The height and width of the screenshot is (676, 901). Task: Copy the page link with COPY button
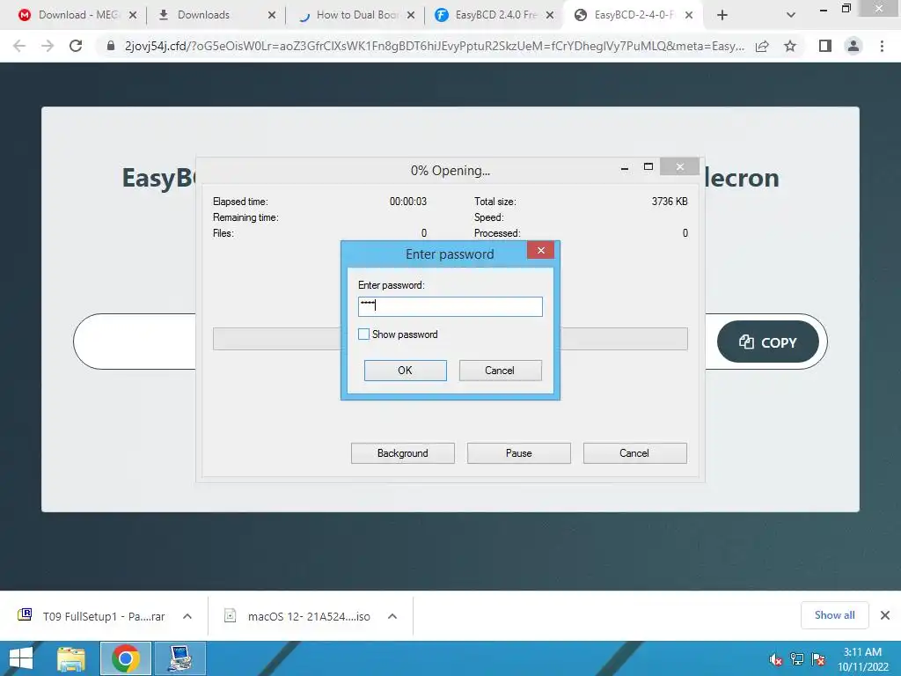tap(767, 342)
